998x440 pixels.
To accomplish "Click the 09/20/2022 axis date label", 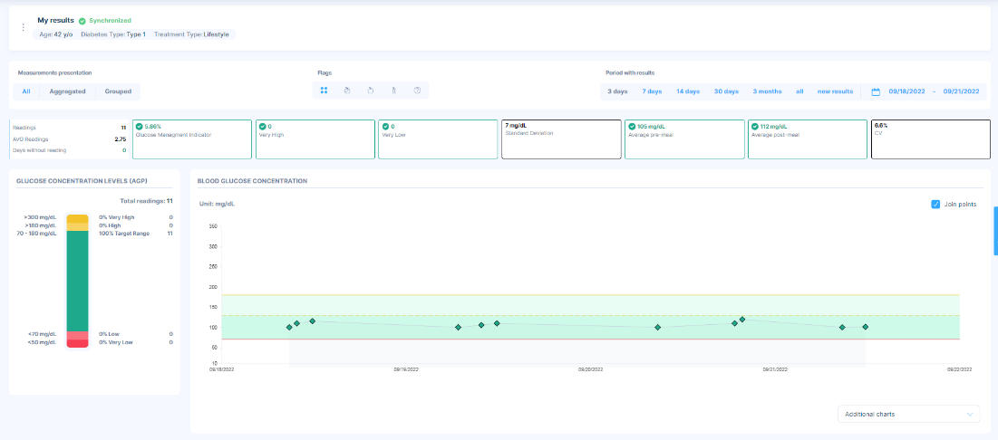I will [590, 368].
